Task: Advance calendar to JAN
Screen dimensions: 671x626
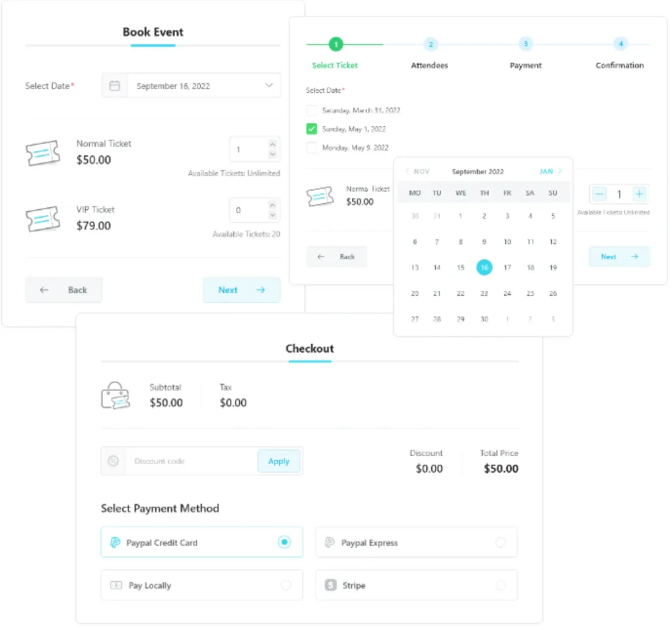Action: point(549,171)
